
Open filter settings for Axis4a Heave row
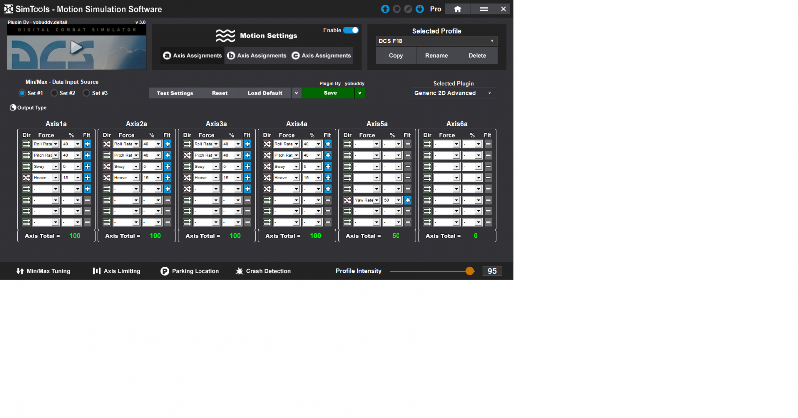click(328, 178)
